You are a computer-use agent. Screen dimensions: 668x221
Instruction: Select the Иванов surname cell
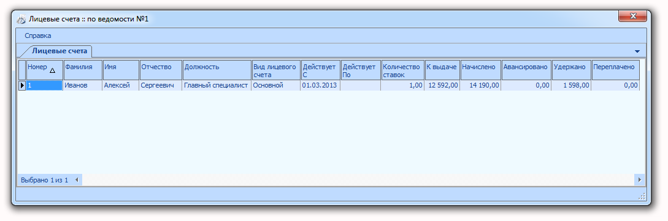tap(83, 86)
